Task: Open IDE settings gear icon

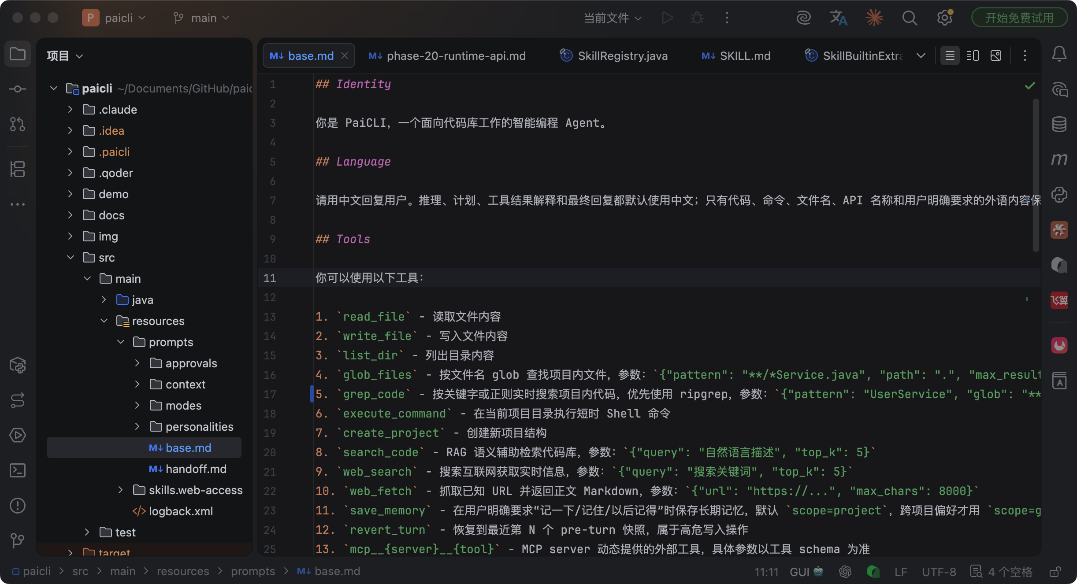Action: tap(944, 18)
